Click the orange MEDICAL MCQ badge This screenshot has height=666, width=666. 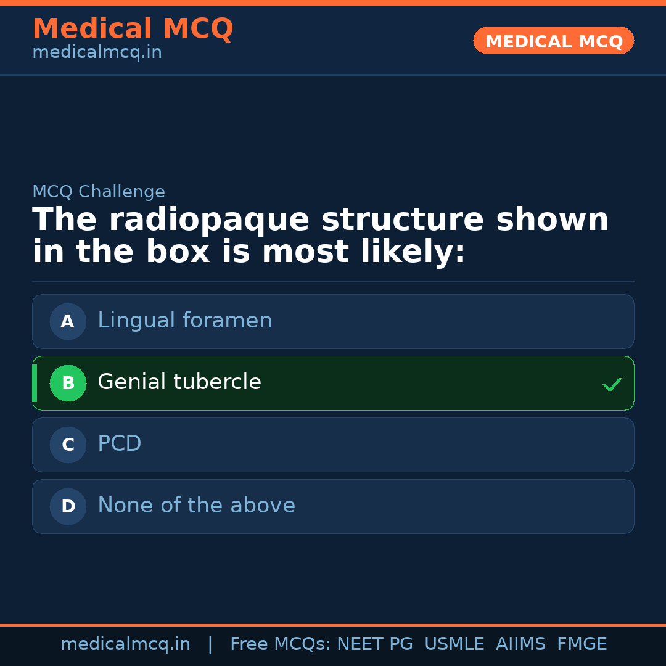(553, 41)
